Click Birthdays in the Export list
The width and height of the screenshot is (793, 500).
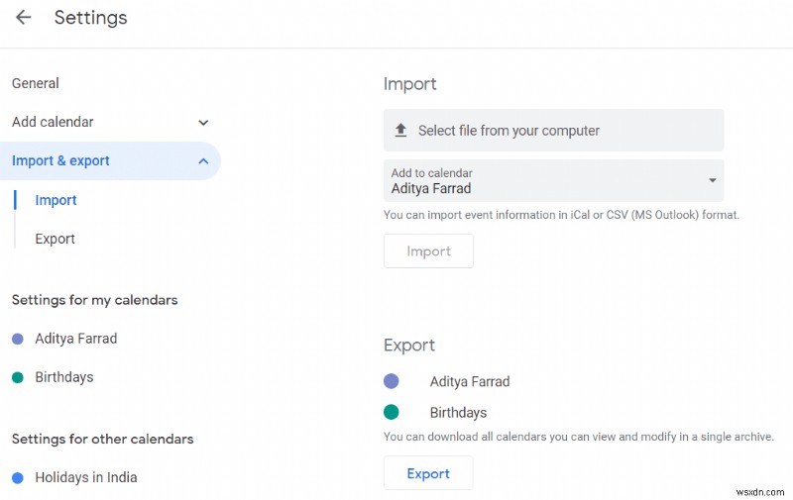(458, 413)
